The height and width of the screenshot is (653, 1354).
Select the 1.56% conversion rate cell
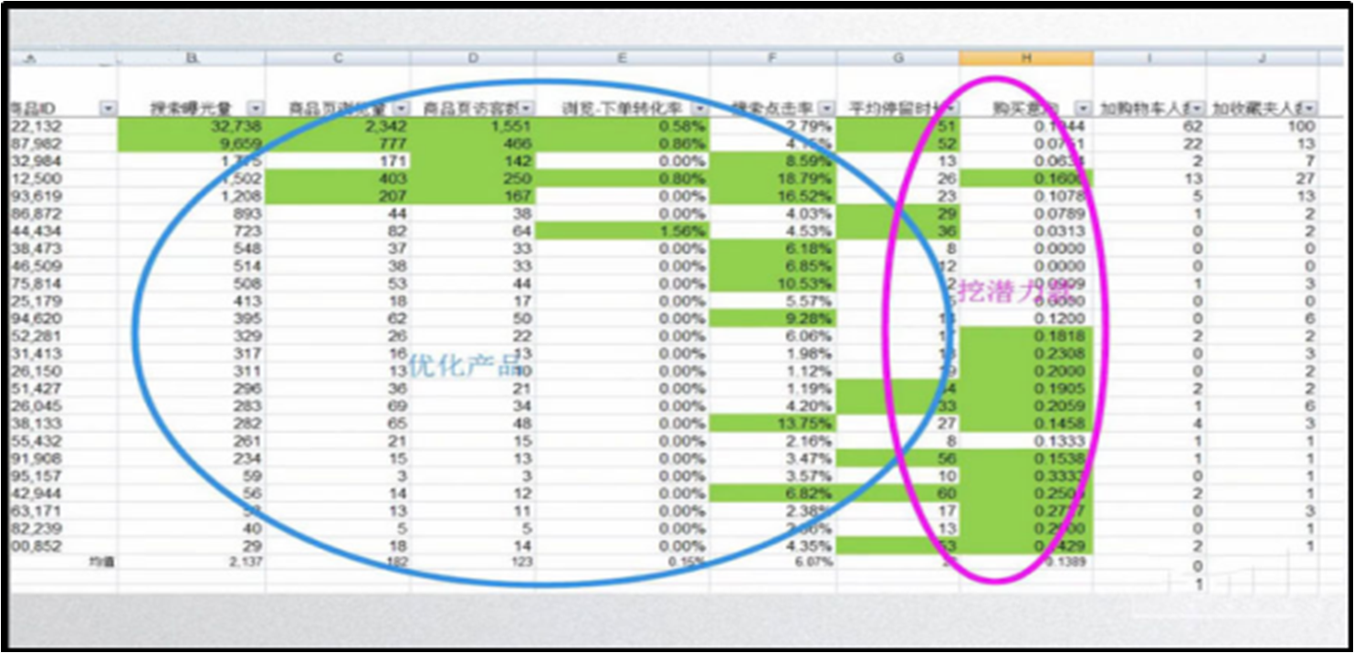tap(623, 231)
